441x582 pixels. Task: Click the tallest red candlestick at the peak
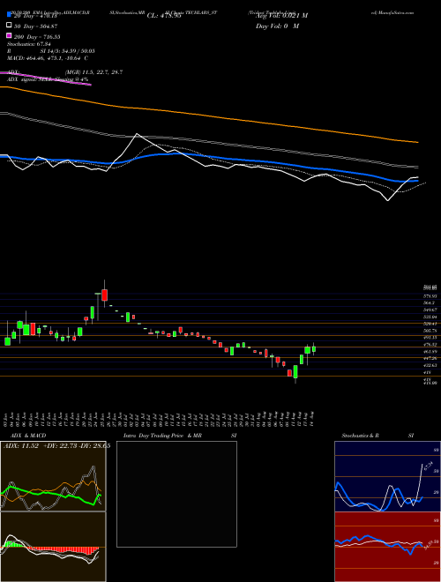pos(105,295)
